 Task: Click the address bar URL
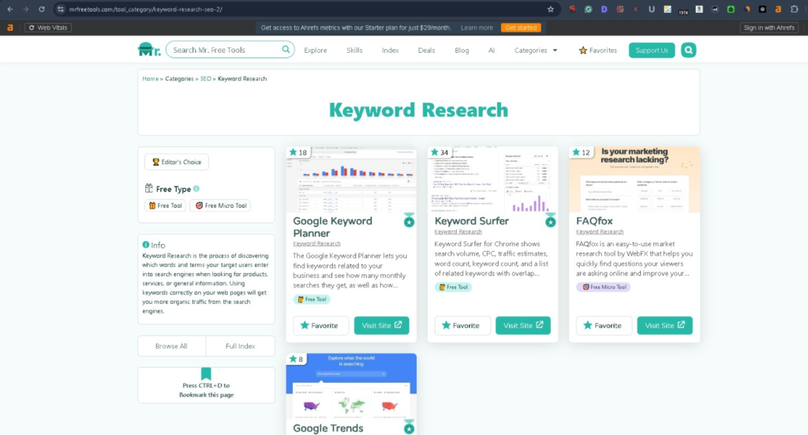click(x=146, y=9)
